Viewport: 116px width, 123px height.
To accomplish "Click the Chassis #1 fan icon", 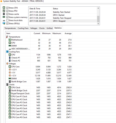I will pyautogui.click(x=10, y=58).
